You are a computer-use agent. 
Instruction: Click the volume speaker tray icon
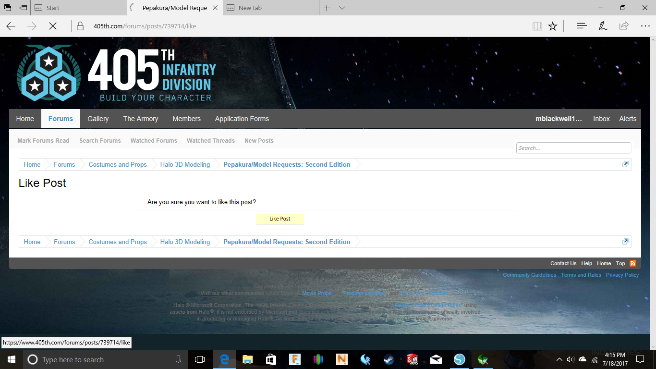pos(571,359)
